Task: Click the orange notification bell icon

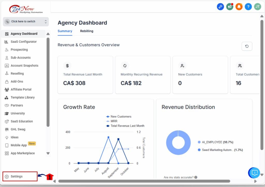Action: 239,7
